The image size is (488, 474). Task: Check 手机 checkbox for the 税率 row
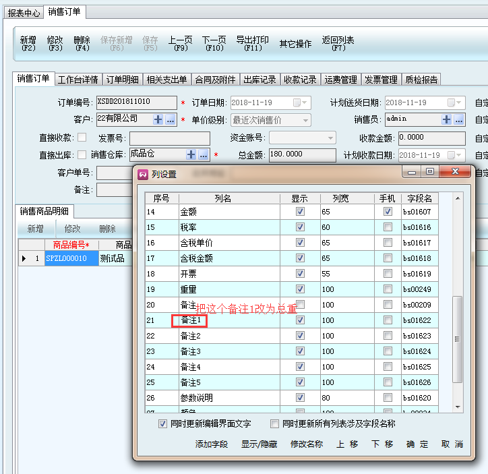point(388,227)
